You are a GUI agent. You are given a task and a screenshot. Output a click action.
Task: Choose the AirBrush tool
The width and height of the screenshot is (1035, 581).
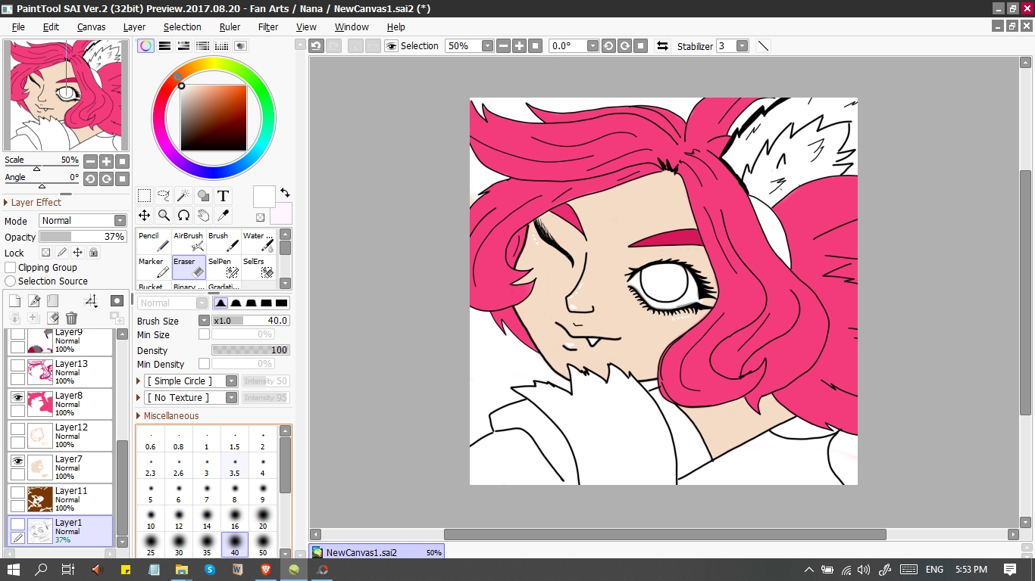[189, 242]
